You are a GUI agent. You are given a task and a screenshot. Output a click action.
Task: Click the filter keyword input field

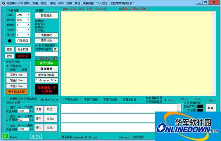coord(46,54)
